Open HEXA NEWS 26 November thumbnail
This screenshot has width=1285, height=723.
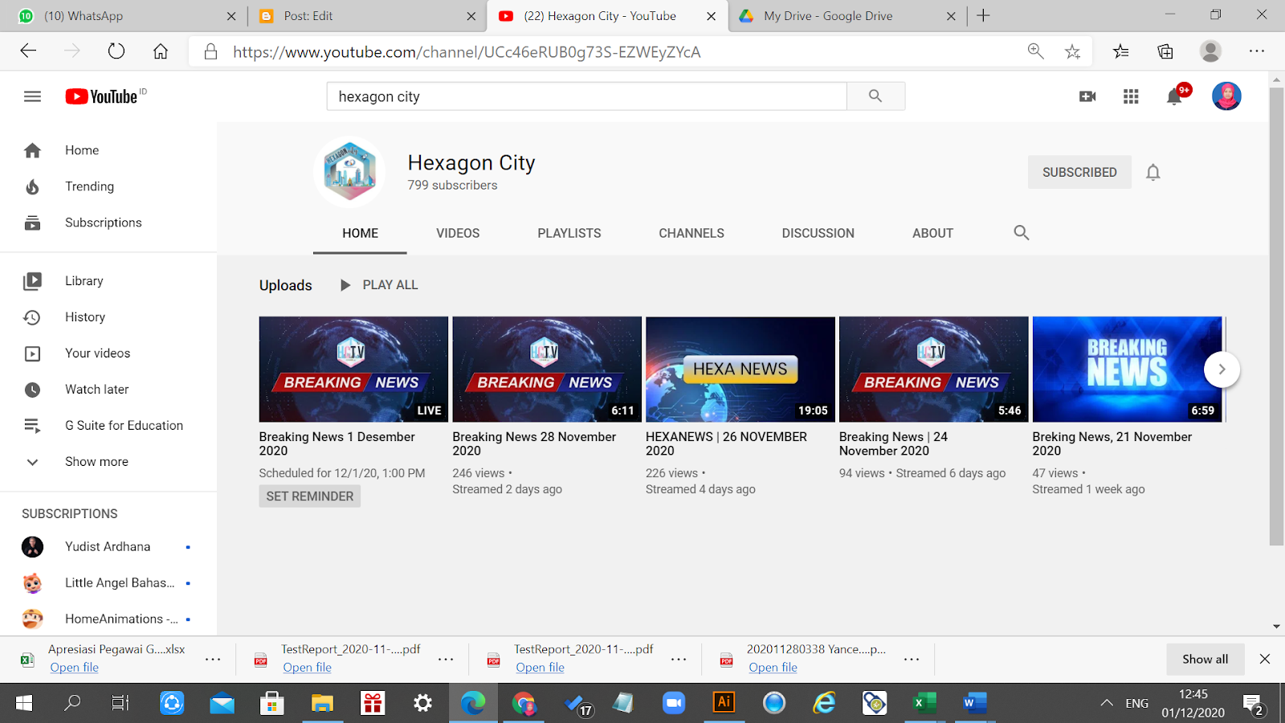[740, 370]
